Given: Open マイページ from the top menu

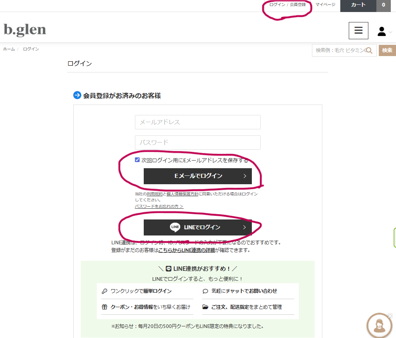Looking at the screenshot, I should point(325,5).
